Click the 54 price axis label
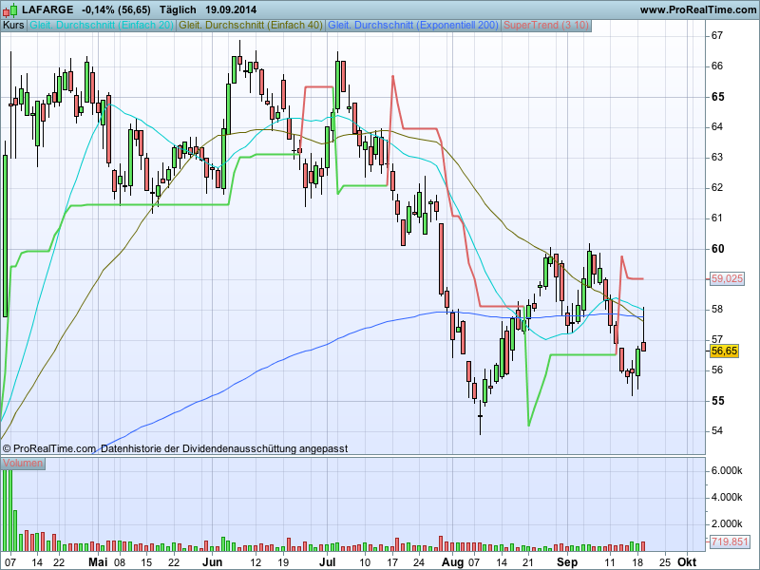760x570 pixels. coord(717,430)
